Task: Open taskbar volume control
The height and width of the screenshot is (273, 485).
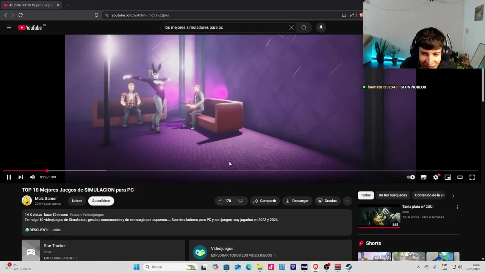Action: 460,267
